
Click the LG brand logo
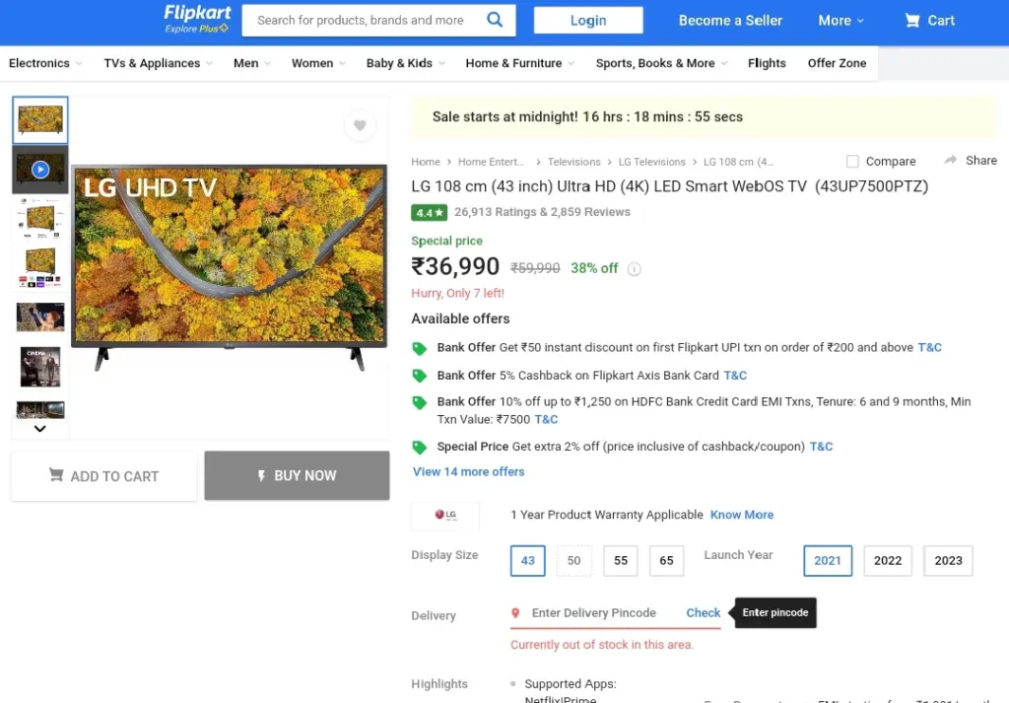point(445,515)
